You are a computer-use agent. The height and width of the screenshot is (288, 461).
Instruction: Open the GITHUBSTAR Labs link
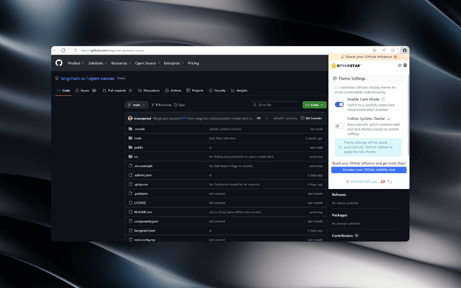(x=364, y=182)
